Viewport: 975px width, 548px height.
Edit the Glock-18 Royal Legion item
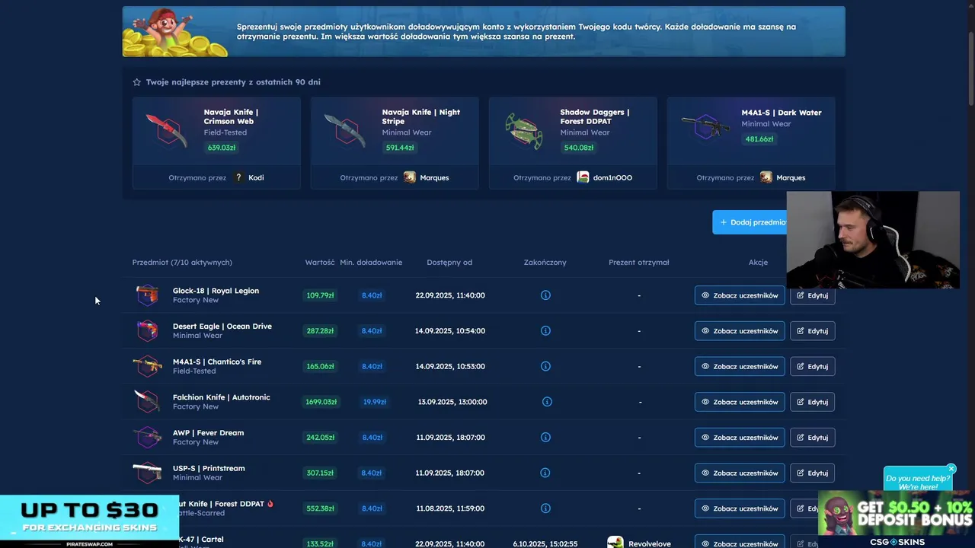(812, 295)
